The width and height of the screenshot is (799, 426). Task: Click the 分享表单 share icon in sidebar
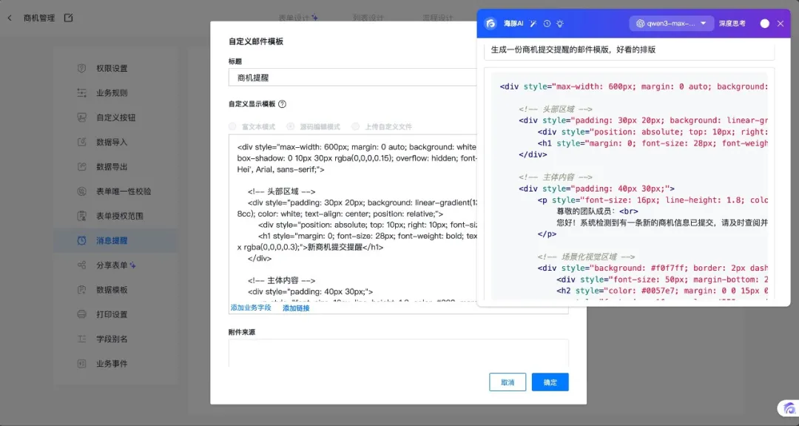81,265
